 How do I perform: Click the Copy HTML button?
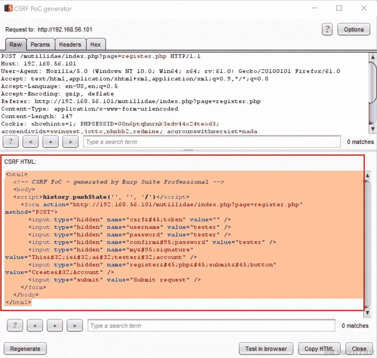coord(319,349)
